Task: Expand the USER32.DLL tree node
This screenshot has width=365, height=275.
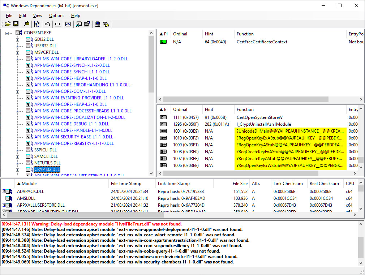Action: (x=17, y=46)
